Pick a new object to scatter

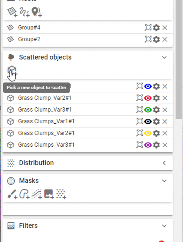(x=12, y=69)
